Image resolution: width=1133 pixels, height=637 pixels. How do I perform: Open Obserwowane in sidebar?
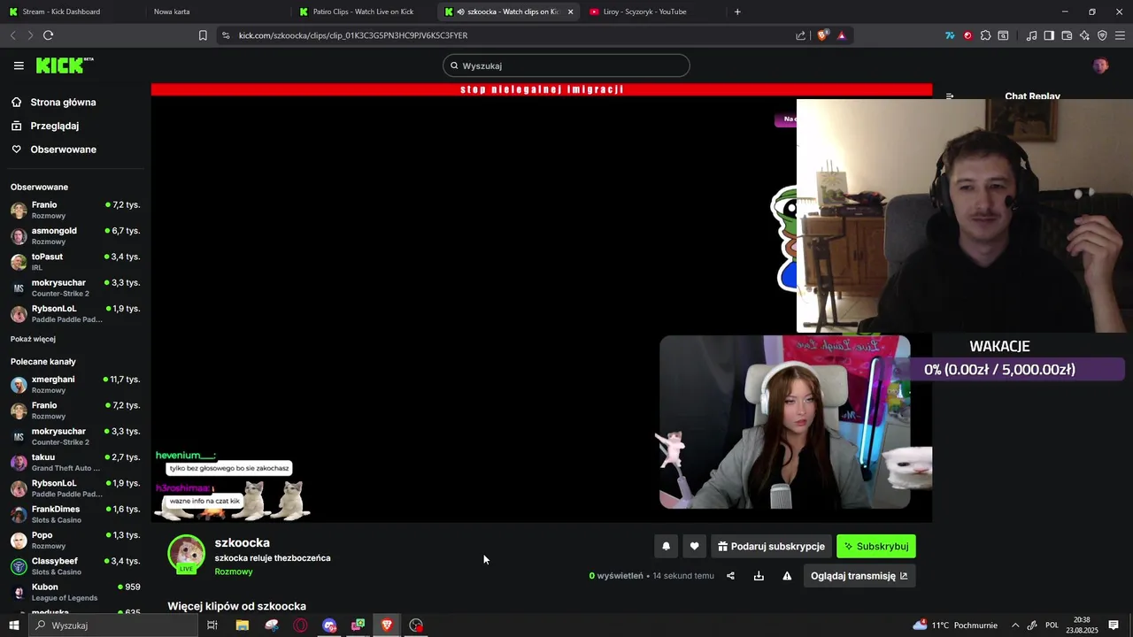(x=63, y=150)
